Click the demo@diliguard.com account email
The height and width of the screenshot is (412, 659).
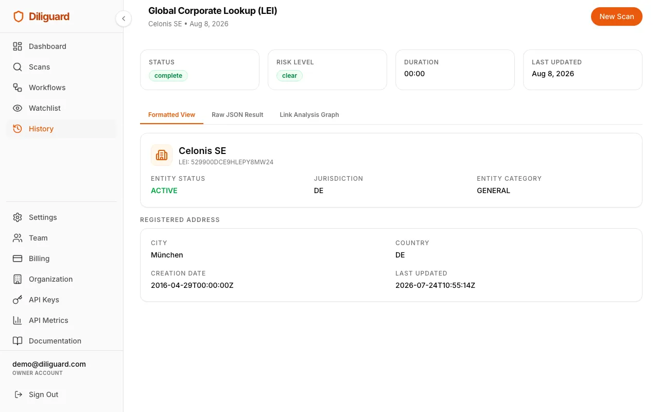pyautogui.click(x=49, y=364)
